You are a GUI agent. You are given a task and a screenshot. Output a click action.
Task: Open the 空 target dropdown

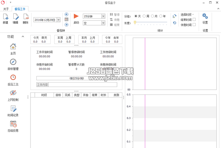click(103, 23)
